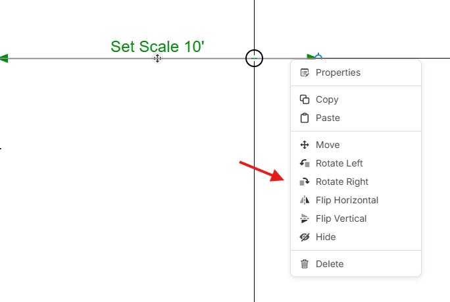Click the Rotate Right icon
This screenshot has width=450, height=302.
(305, 182)
